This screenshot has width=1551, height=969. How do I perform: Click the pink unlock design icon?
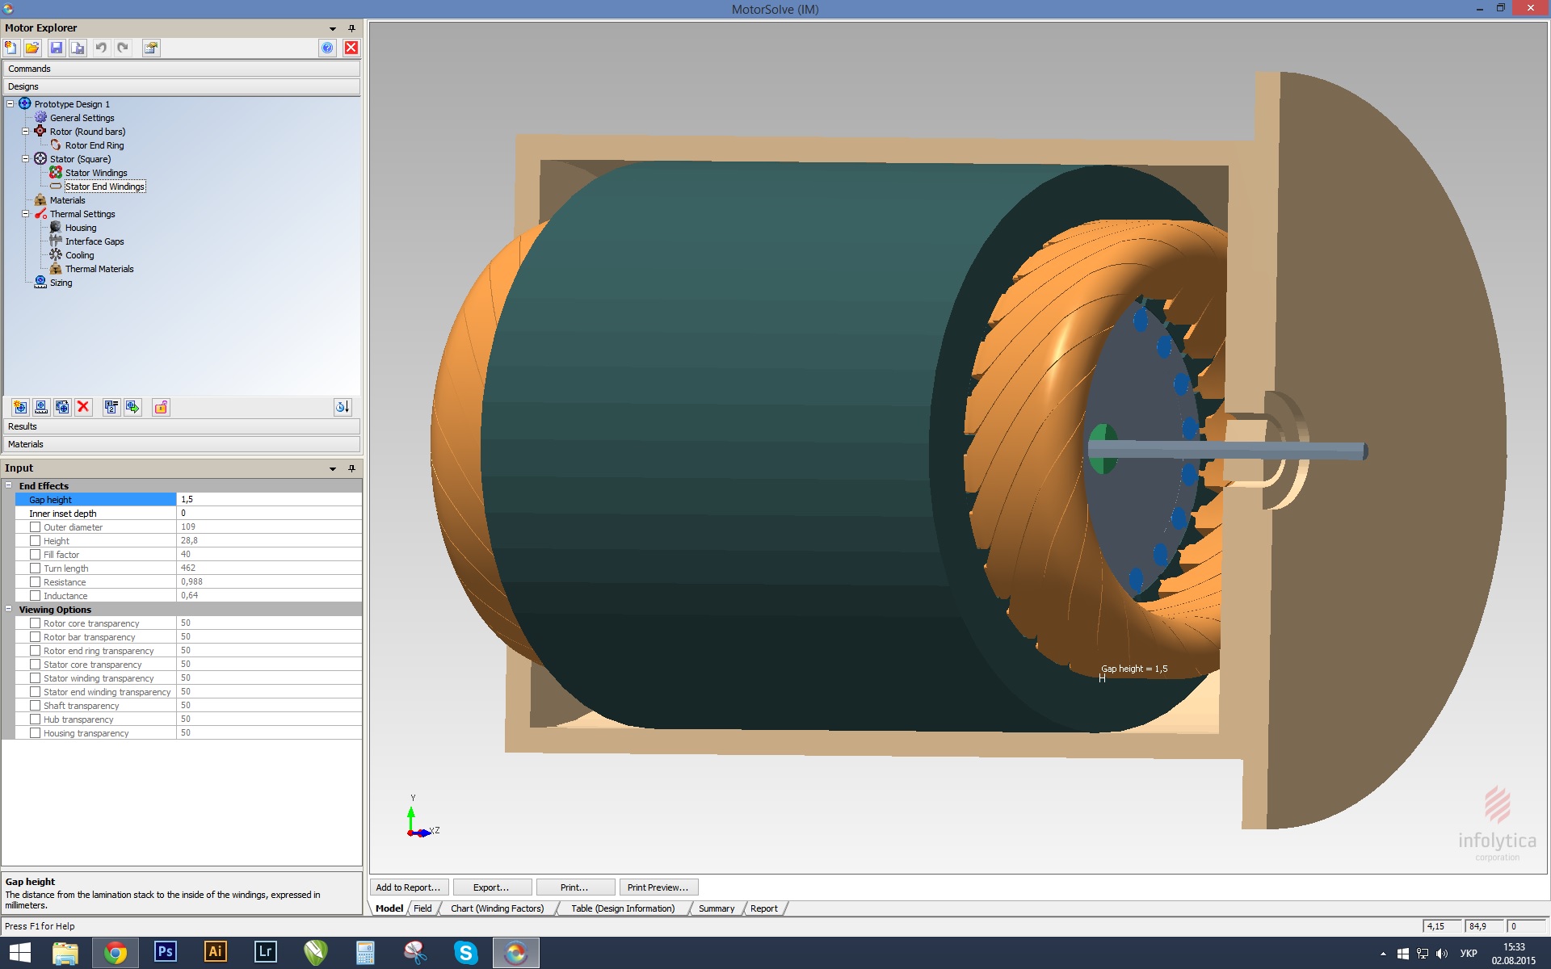[161, 407]
